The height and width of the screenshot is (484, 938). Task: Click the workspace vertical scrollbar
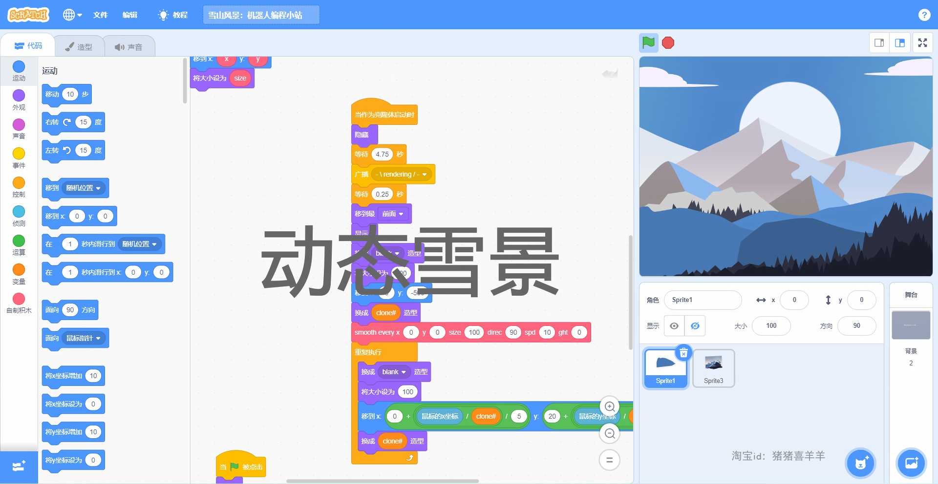coord(630,292)
